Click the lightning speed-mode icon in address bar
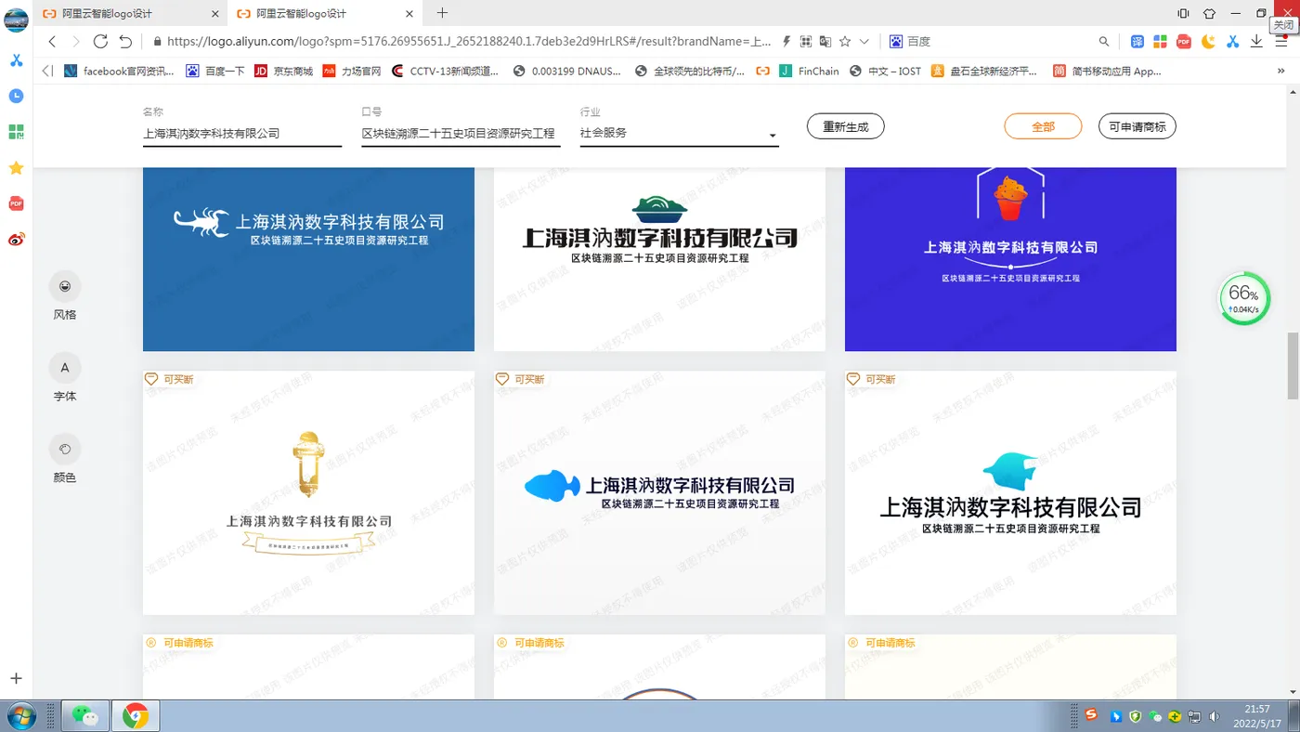Image resolution: width=1300 pixels, height=732 pixels. click(786, 42)
